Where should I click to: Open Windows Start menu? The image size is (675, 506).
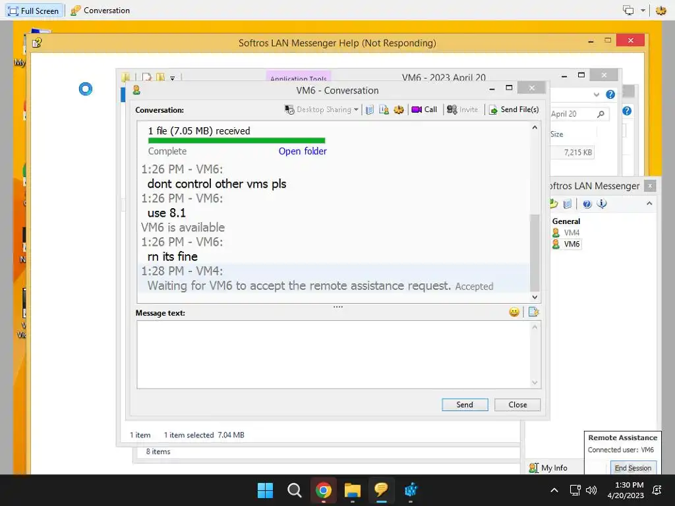pos(265,490)
